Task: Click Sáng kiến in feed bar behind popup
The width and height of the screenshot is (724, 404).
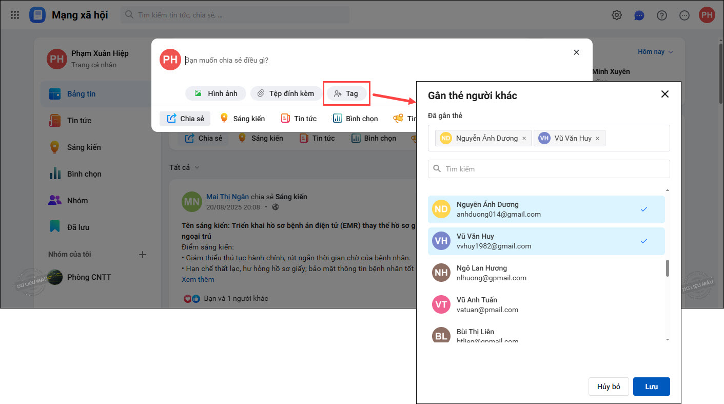Action: (x=261, y=138)
